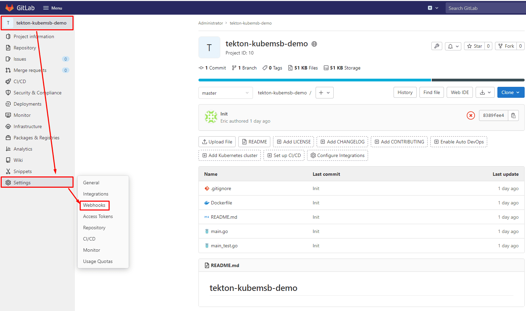Choose Usage Quotas in Settings submenu
This screenshot has width=526, height=311.
98,261
